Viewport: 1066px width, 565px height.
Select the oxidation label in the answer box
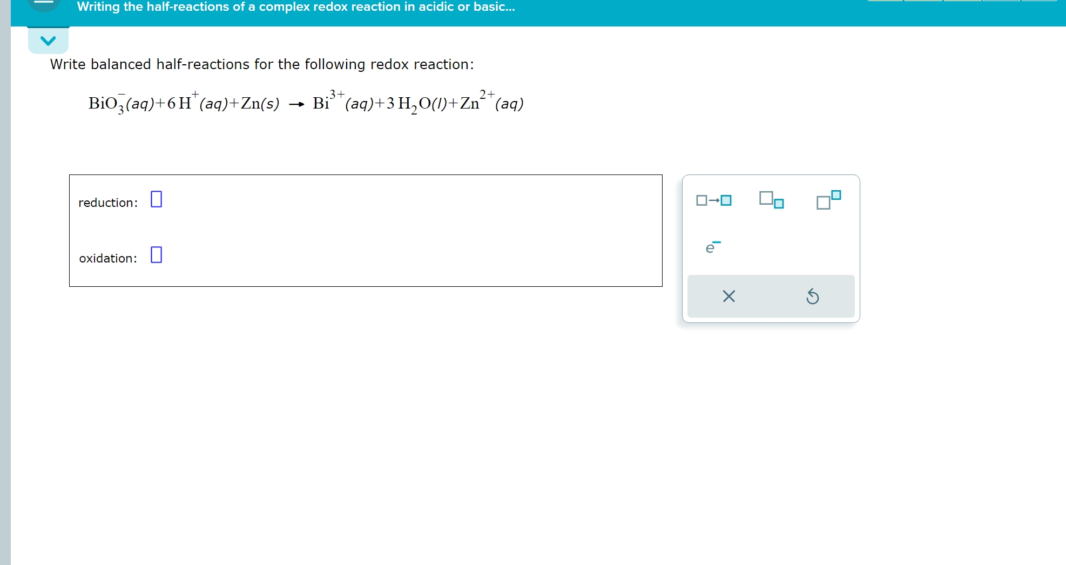tap(107, 258)
